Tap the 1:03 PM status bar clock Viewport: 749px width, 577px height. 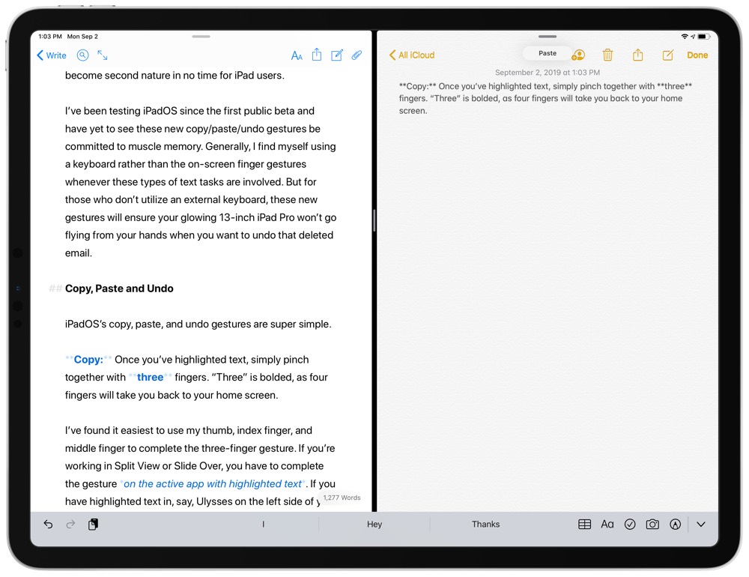tap(50, 36)
